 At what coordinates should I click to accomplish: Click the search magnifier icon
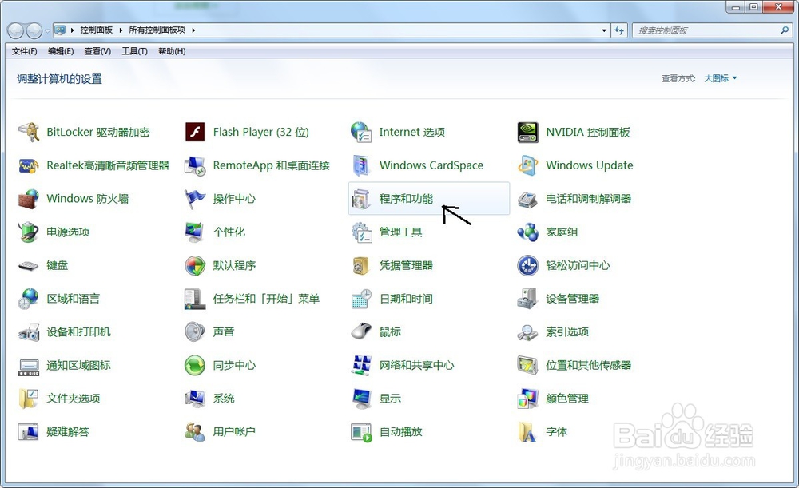tap(785, 30)
